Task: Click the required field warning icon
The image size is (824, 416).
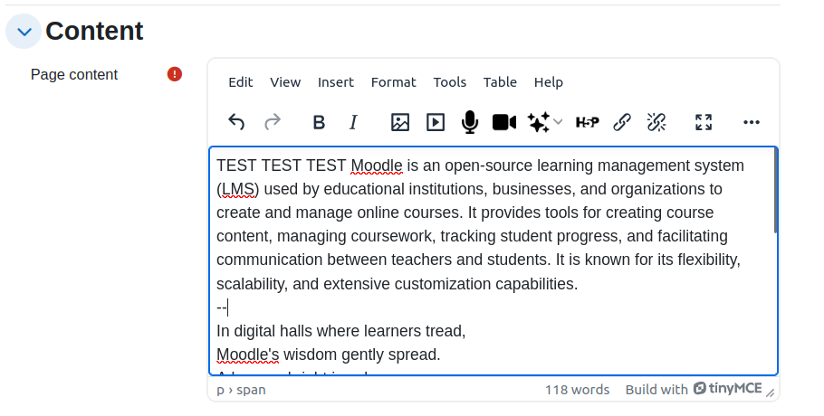Action: tap(175, 74)
